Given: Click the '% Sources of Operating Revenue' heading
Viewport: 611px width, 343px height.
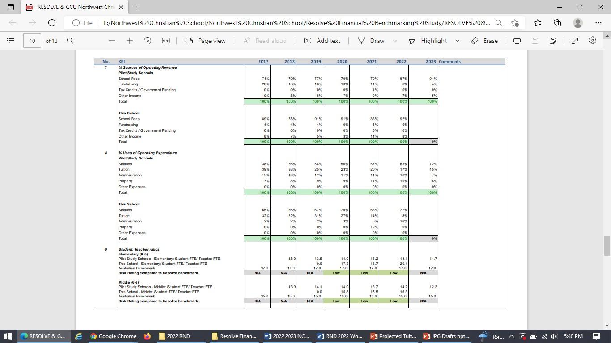Looking at the screenshot, I should click(x=148, y=67).
